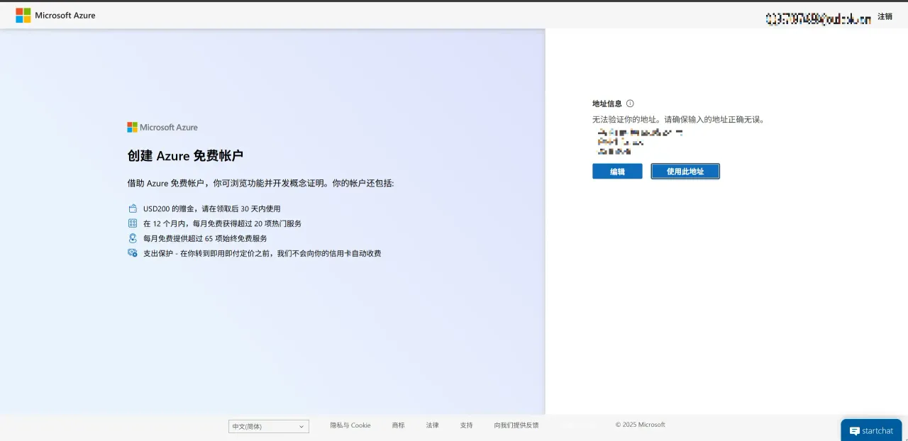908x441 pixels.
Task: Open the startchat chat widget
Action: click(x=871, y=430)
